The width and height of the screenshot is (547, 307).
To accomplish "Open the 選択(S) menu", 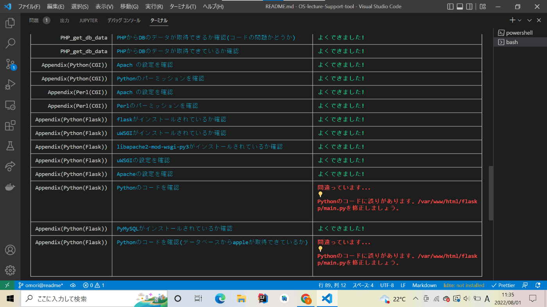I will [80, 7].
